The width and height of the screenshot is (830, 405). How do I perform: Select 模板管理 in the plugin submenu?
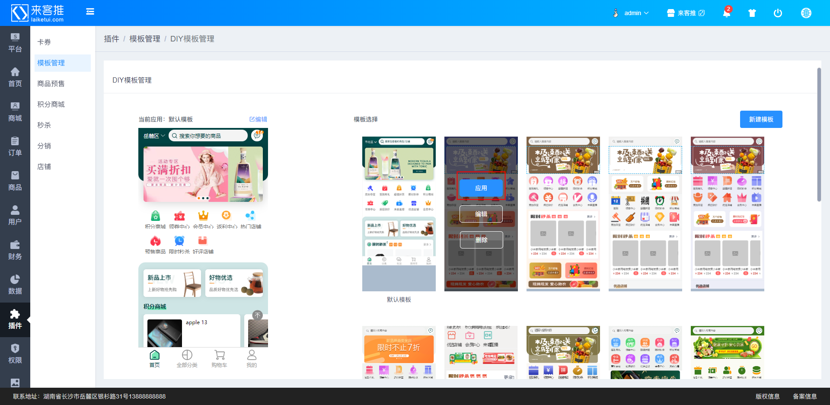[63, 63]
